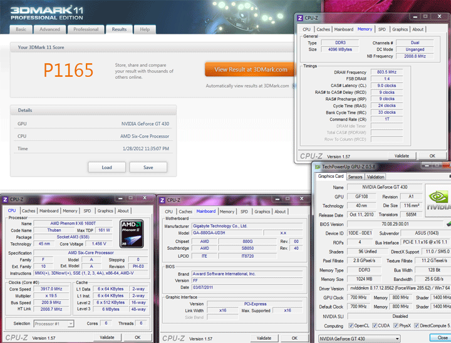This screenshot has width=451, height=343.
Task: Toggle the DirectCompute checkbox in GPU-Z
Action: coord(417,325)
